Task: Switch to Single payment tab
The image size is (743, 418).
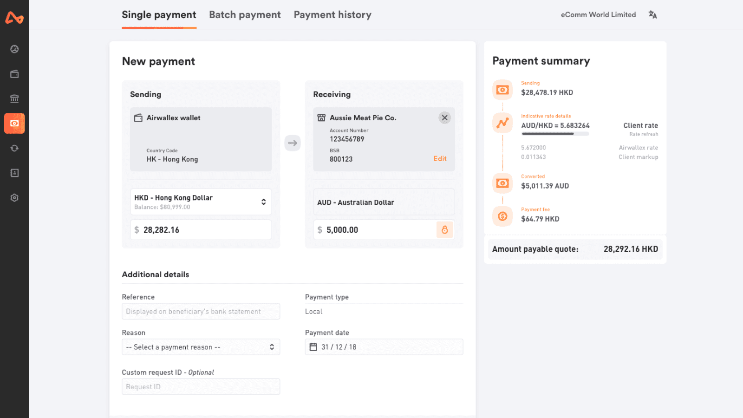Action: pos(159,15)
